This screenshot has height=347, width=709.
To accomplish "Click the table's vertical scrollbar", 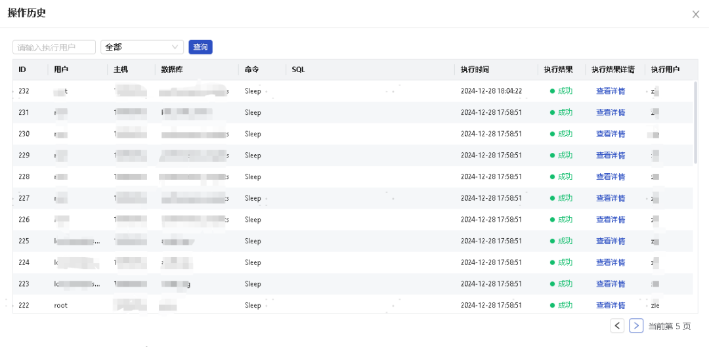I will tap(695, 123).
